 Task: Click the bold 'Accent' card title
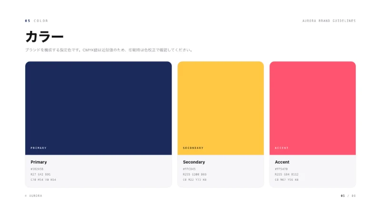pyautogui.click(x=282, y=162)
